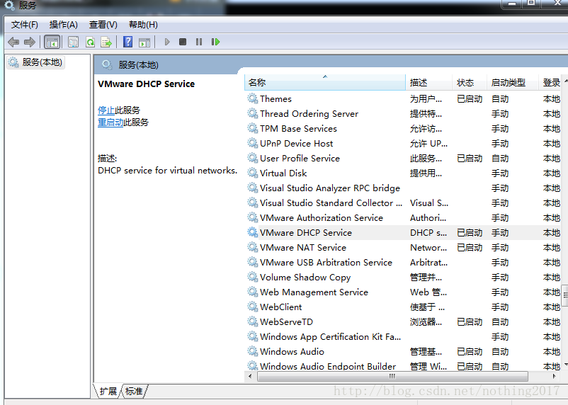Toggle the show/hide action pane icon
568x405 pixels.
[x=144, y=42]
